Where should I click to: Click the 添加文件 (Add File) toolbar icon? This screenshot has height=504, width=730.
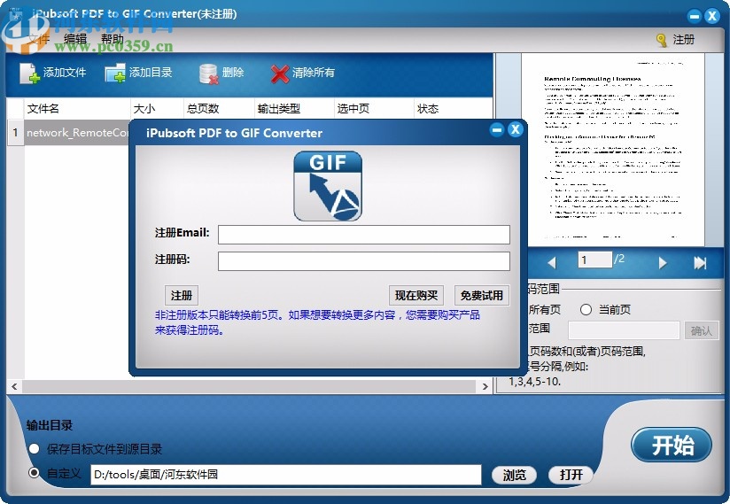[30, 73]
